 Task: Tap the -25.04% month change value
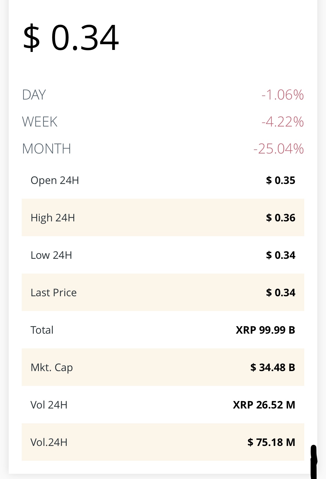[x=278, y=149]
